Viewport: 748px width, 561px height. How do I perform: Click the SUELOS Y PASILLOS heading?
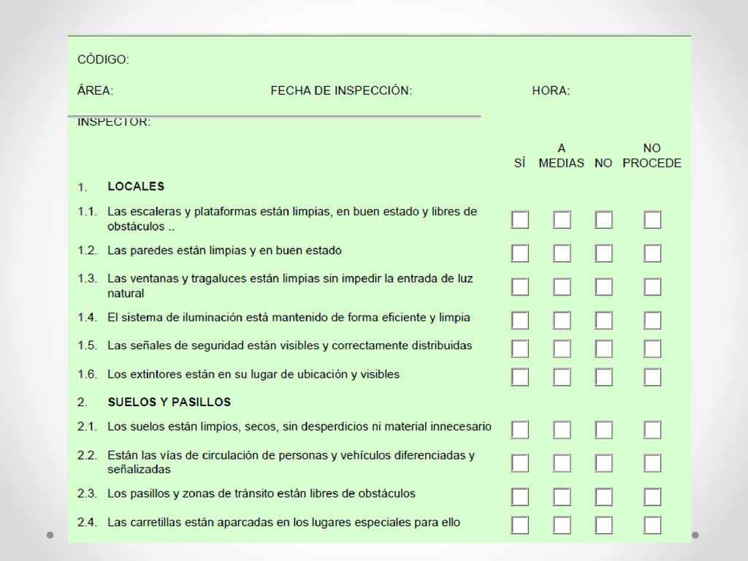click(x=169, y=402)
